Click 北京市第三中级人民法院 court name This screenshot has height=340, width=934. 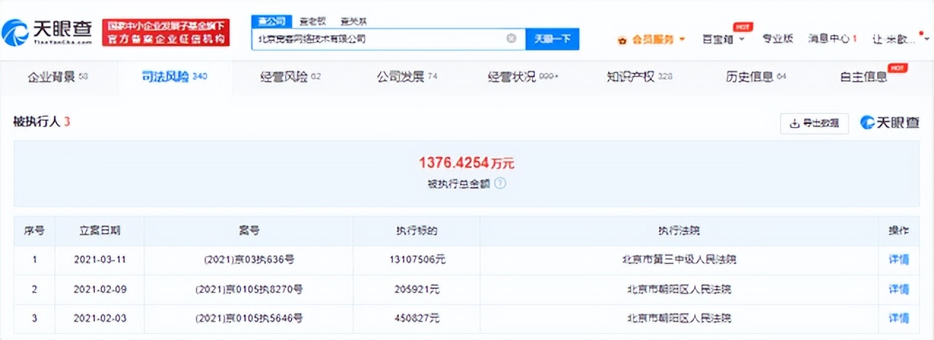[x=679, y=260]
